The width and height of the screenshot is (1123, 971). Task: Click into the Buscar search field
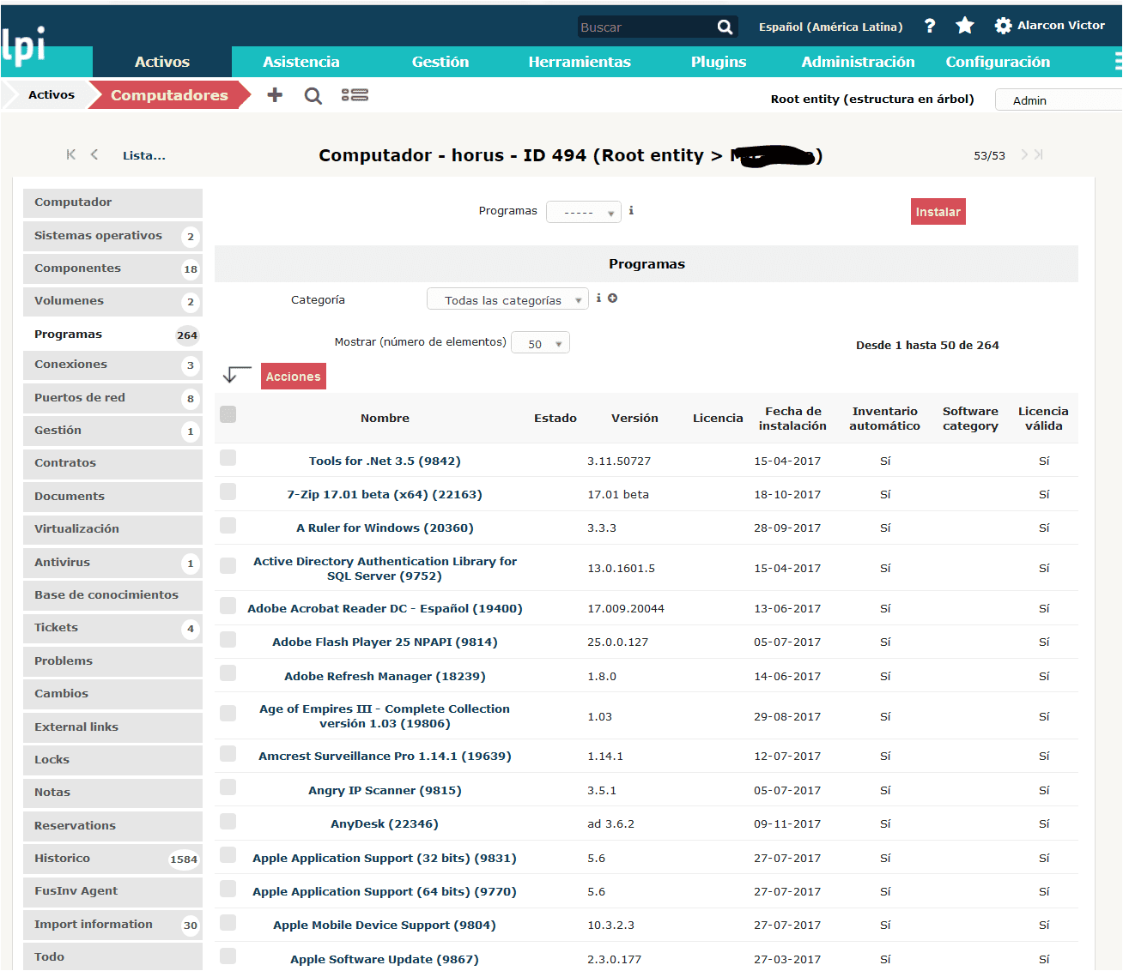click(x=646, y=27)
